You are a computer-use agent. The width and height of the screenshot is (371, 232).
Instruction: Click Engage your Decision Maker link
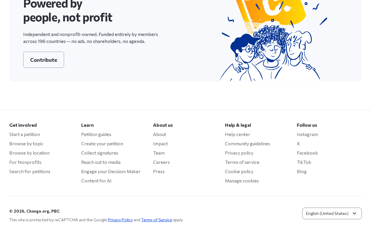tap(111, 171)
